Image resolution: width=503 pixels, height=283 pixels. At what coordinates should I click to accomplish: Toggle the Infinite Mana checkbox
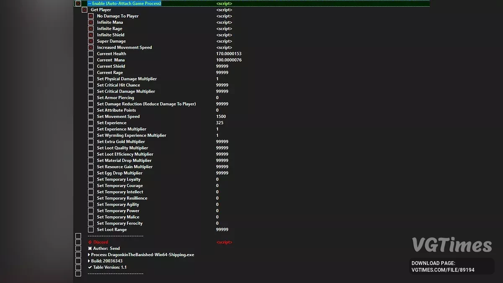[91, 22]
